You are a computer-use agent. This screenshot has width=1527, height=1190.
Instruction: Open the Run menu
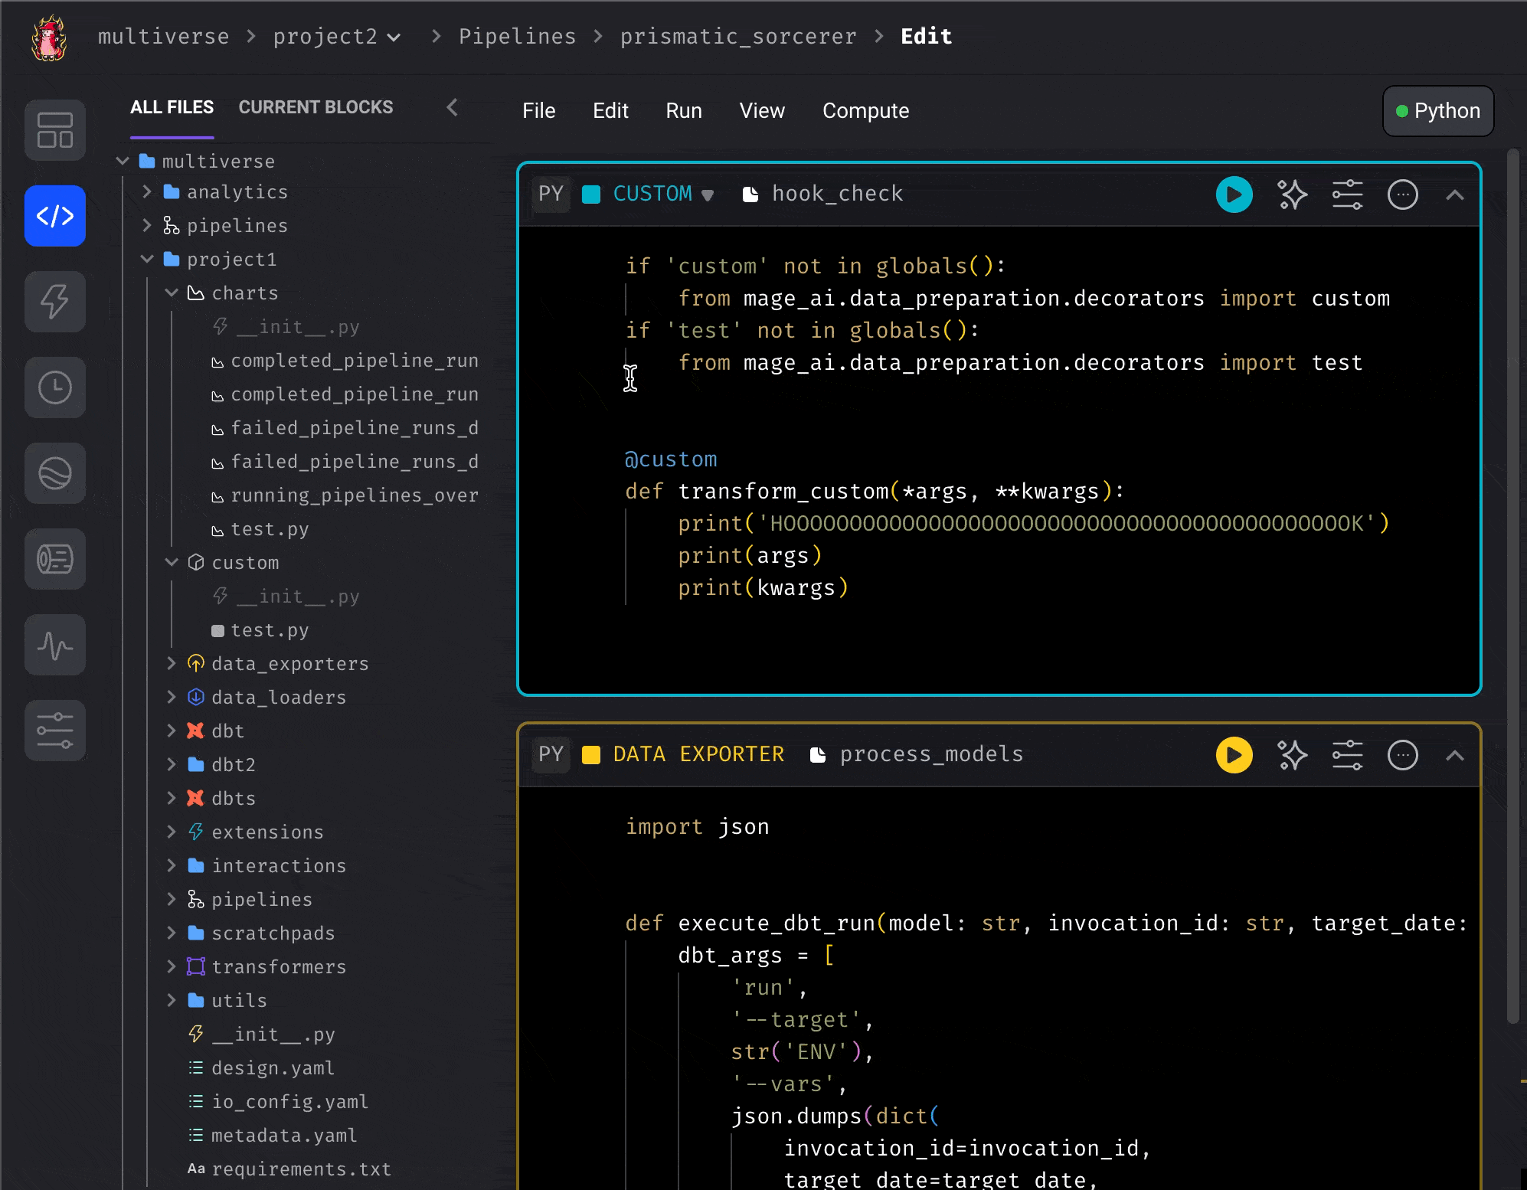(684, 111)
